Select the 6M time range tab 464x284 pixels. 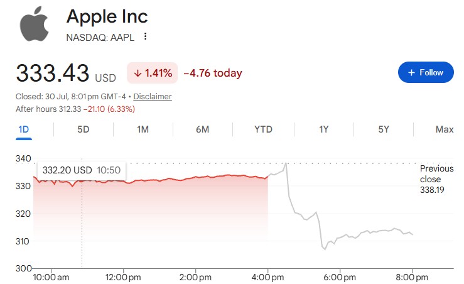click(x=202, y=129)
